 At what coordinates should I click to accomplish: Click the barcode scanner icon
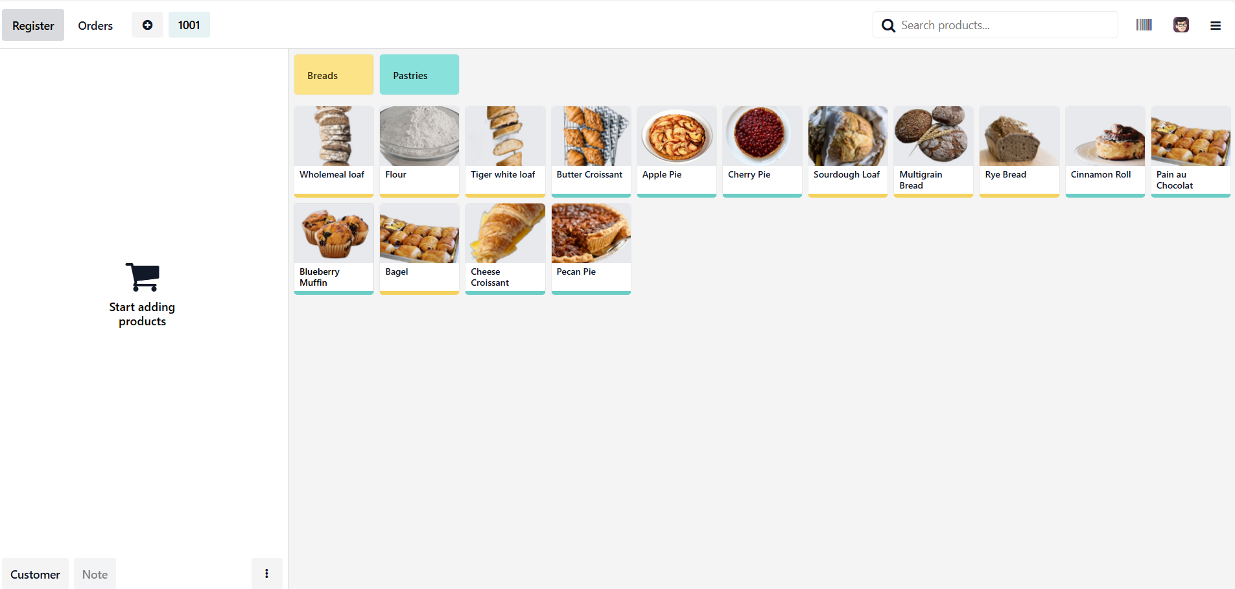coord(1144,25)
